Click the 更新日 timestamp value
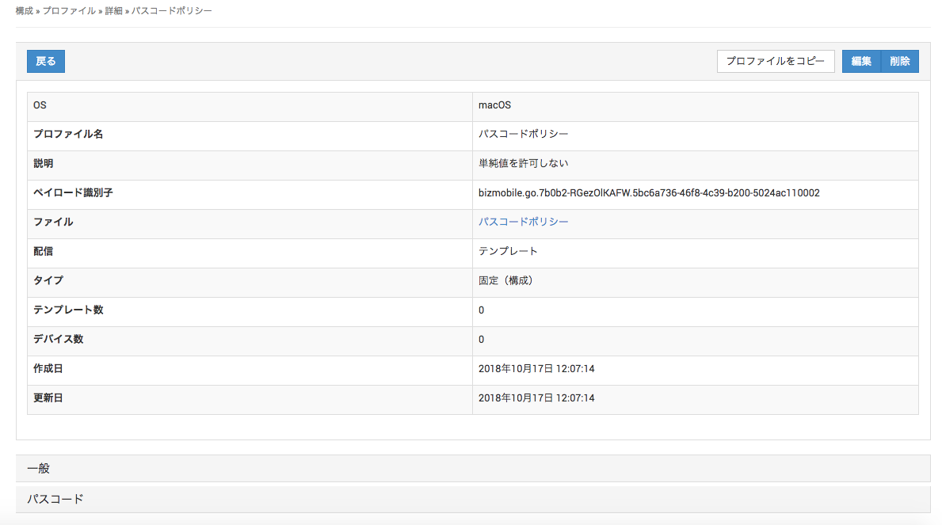 point(536,398)
